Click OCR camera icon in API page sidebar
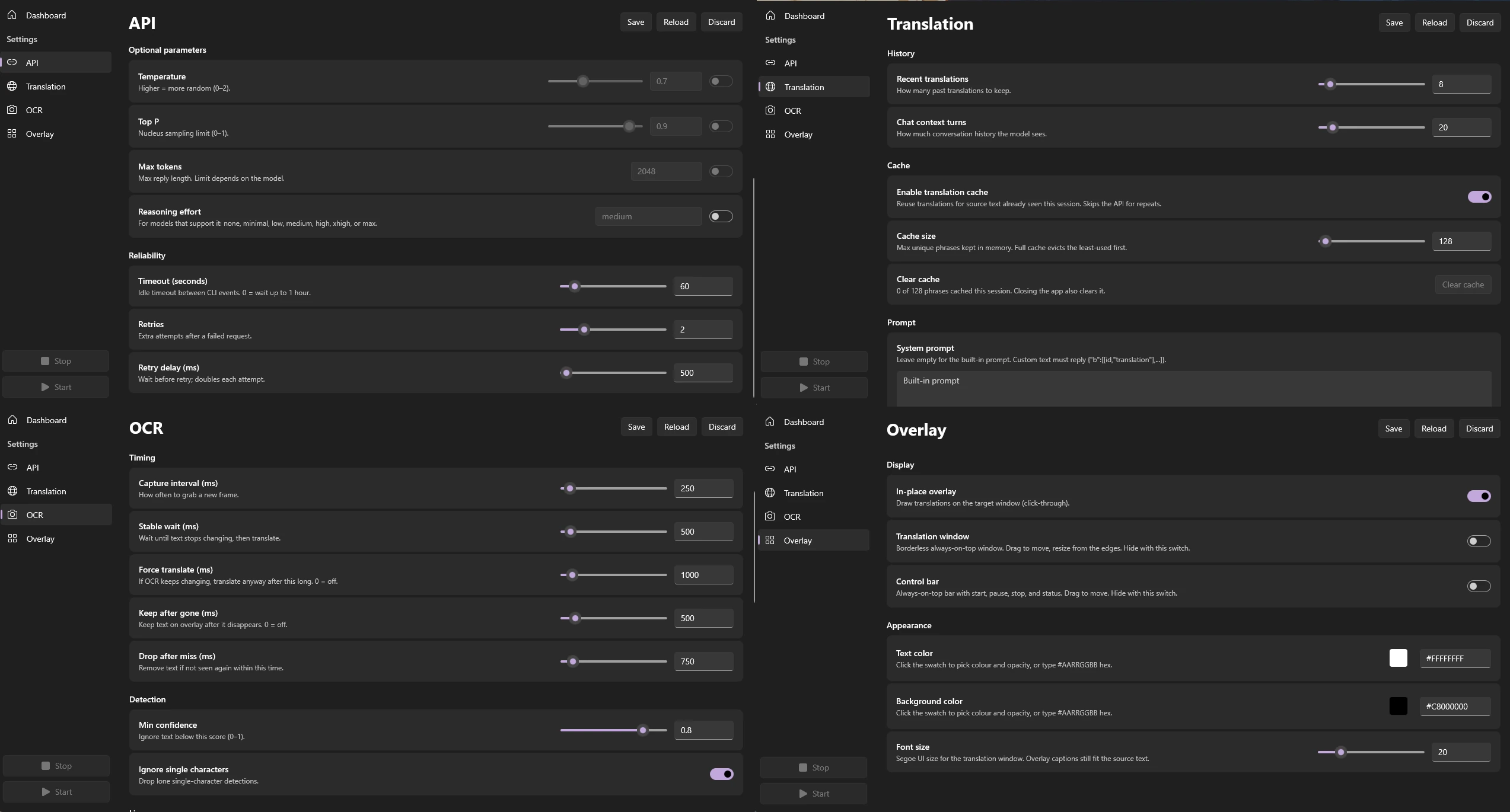 pyautogui.click(x=12, y=110)
